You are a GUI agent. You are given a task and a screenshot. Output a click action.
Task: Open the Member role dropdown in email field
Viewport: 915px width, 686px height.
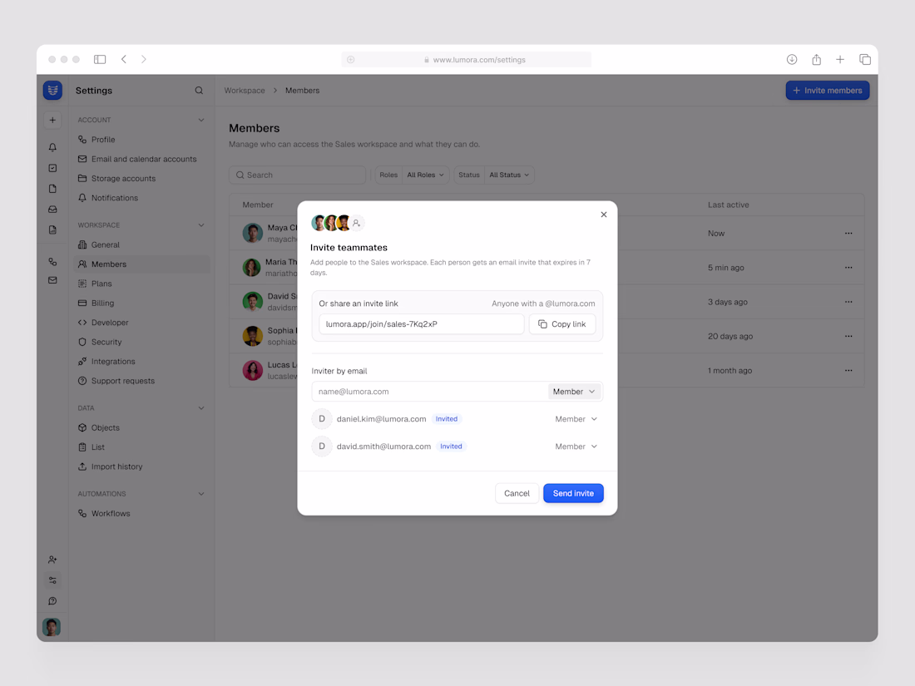[574, 392]
